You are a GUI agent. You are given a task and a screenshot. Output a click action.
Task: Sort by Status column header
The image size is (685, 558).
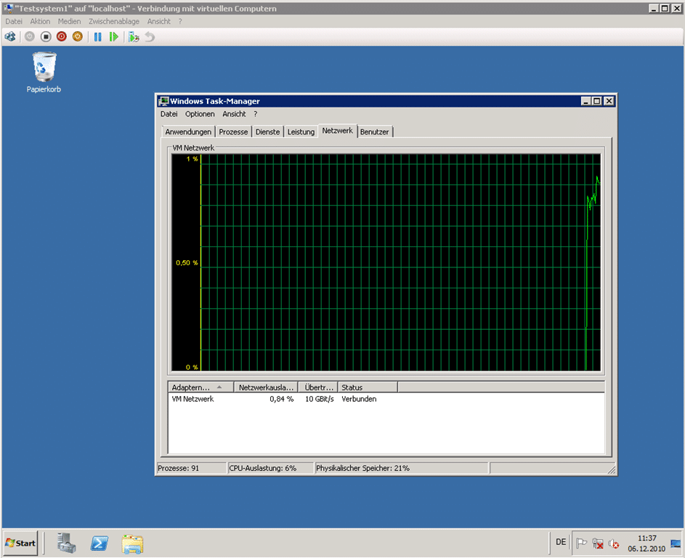[368, 387]
